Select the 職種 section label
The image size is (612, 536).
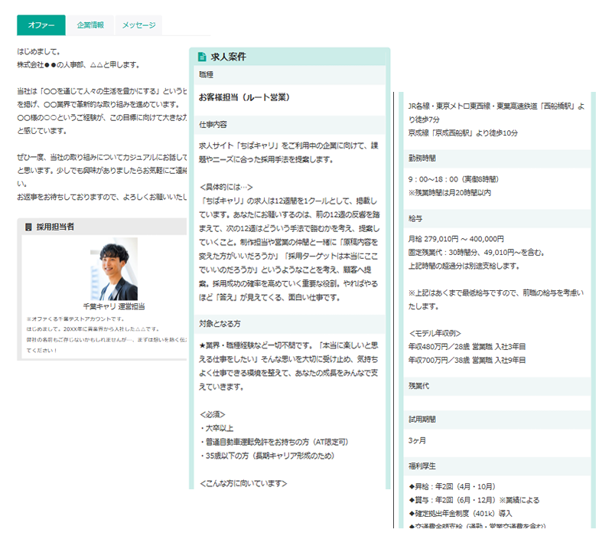pyautogui.click(x=206, y=74)
